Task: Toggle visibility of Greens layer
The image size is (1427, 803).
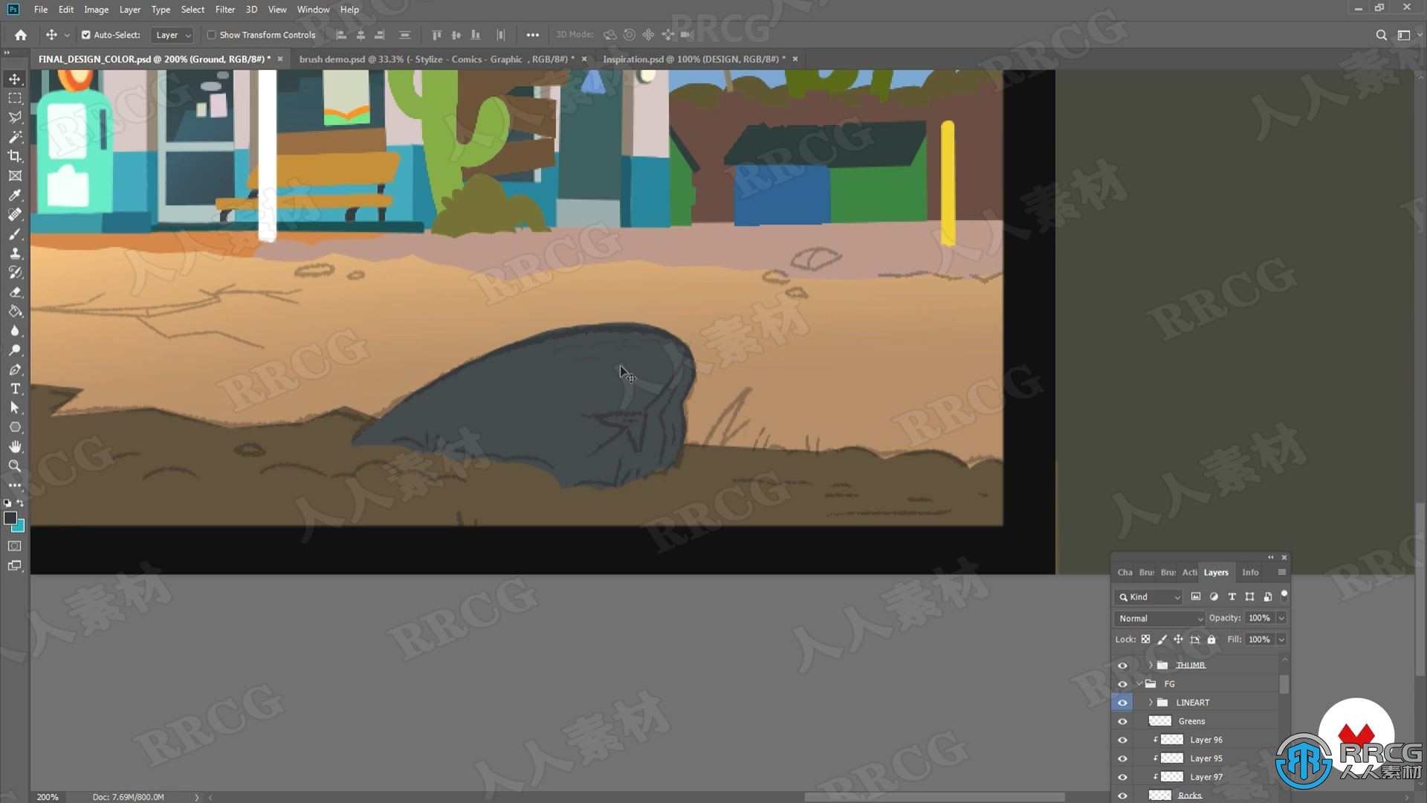Action: (x=1122, y=720)
